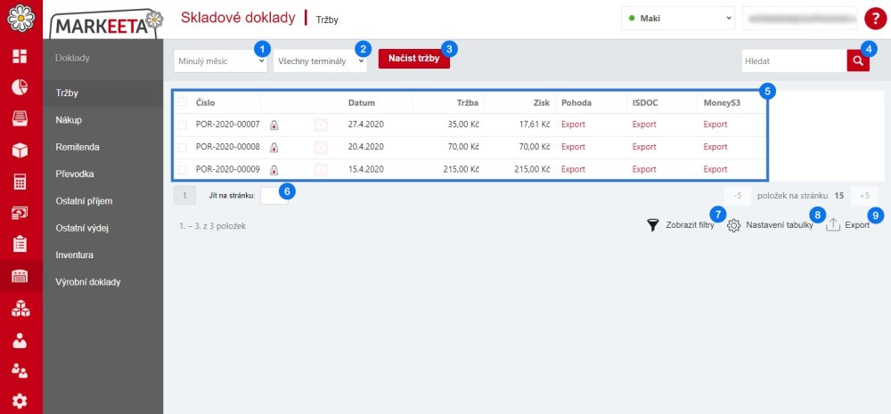891x414 pixels.
Task: Click the red help question mark icon
Action: (875, 19)
